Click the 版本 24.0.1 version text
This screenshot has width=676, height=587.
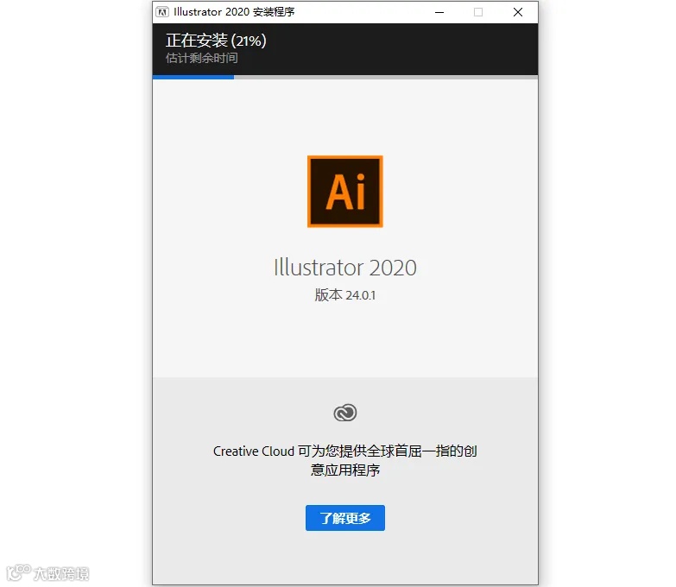point(344,295)
